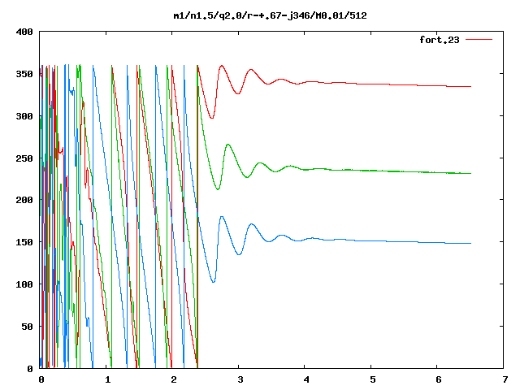520x390 pixels.
Task: Click the y-axis label 150
Action: [24, 242]
